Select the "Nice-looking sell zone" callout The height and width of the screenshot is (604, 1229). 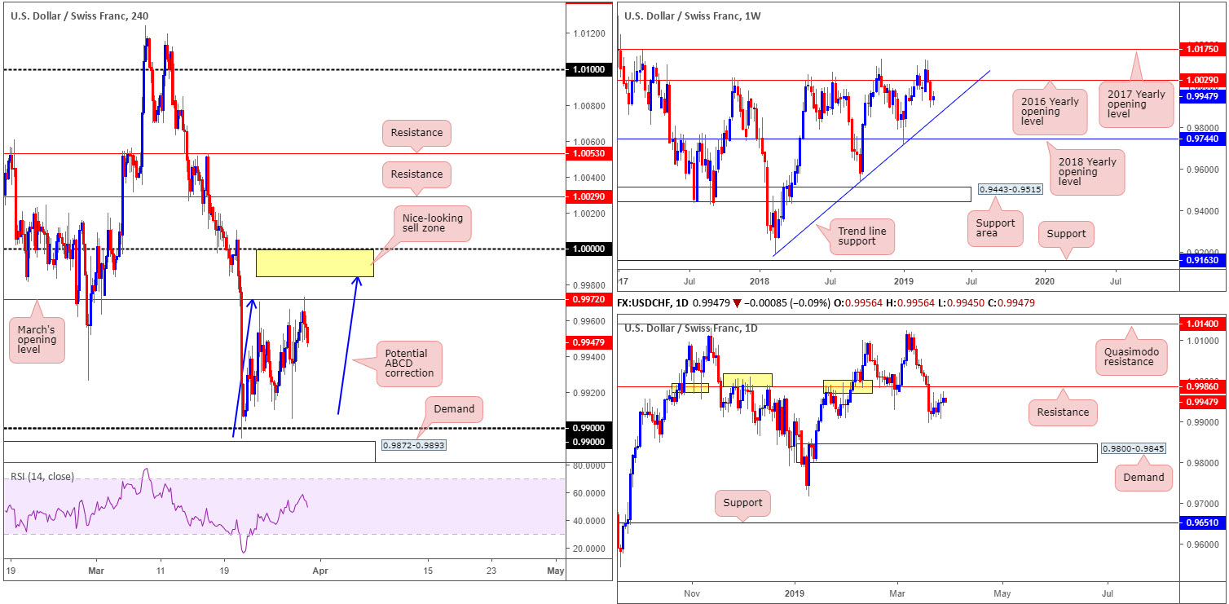432,224
